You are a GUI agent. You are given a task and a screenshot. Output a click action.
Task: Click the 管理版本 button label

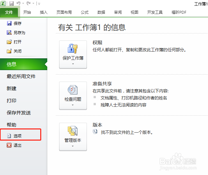coord(73,140)
